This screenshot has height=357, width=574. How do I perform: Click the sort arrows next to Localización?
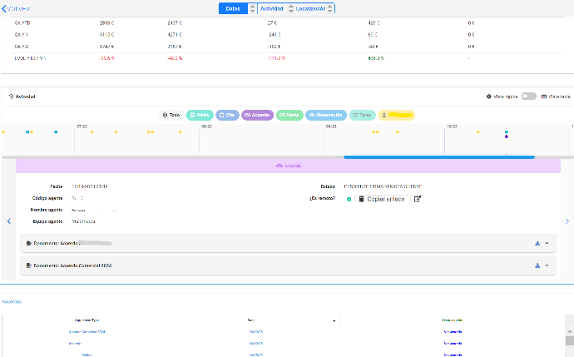click(329, 8)
